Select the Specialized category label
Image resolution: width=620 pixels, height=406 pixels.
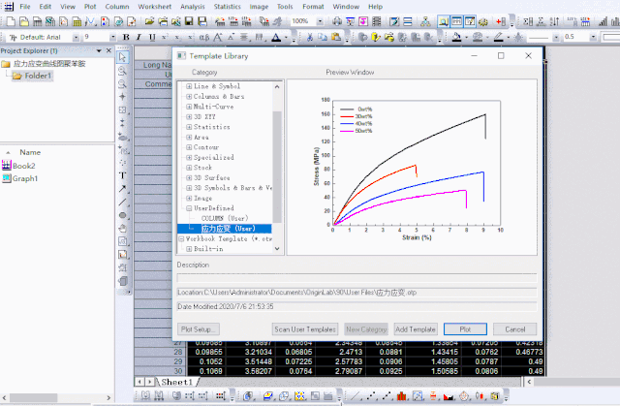click(x=213, y=157)
